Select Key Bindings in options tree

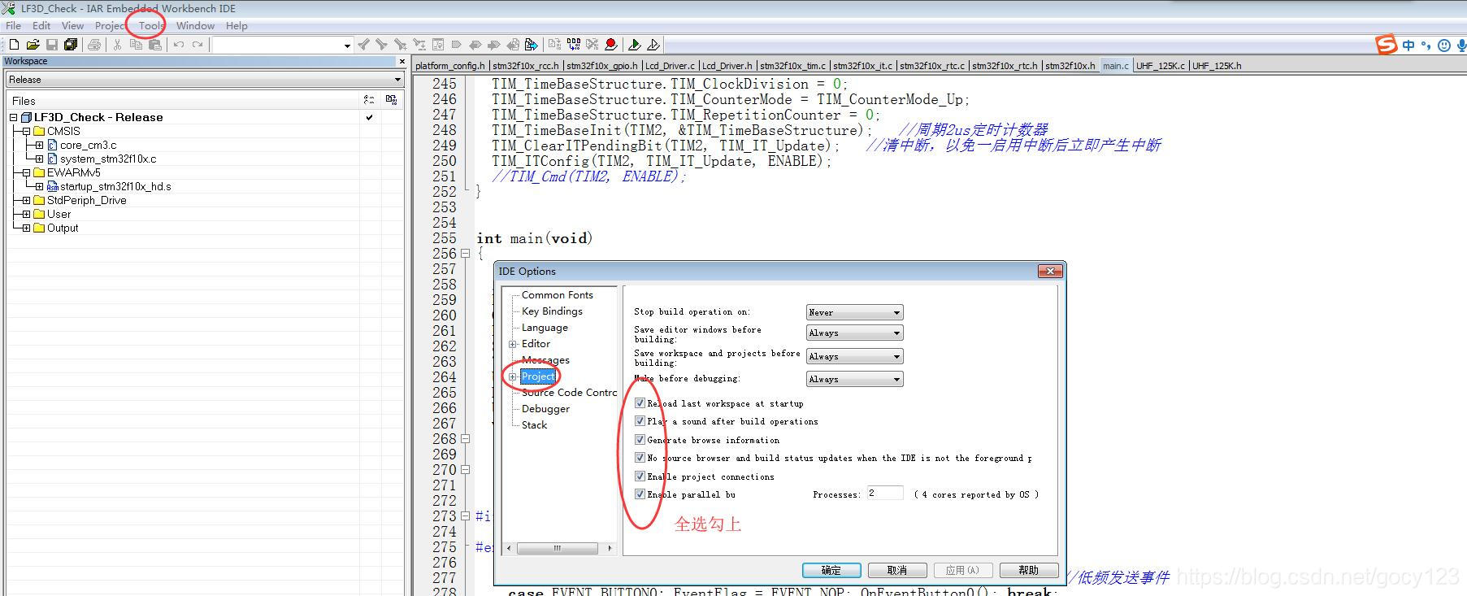(x=552, y=311)
